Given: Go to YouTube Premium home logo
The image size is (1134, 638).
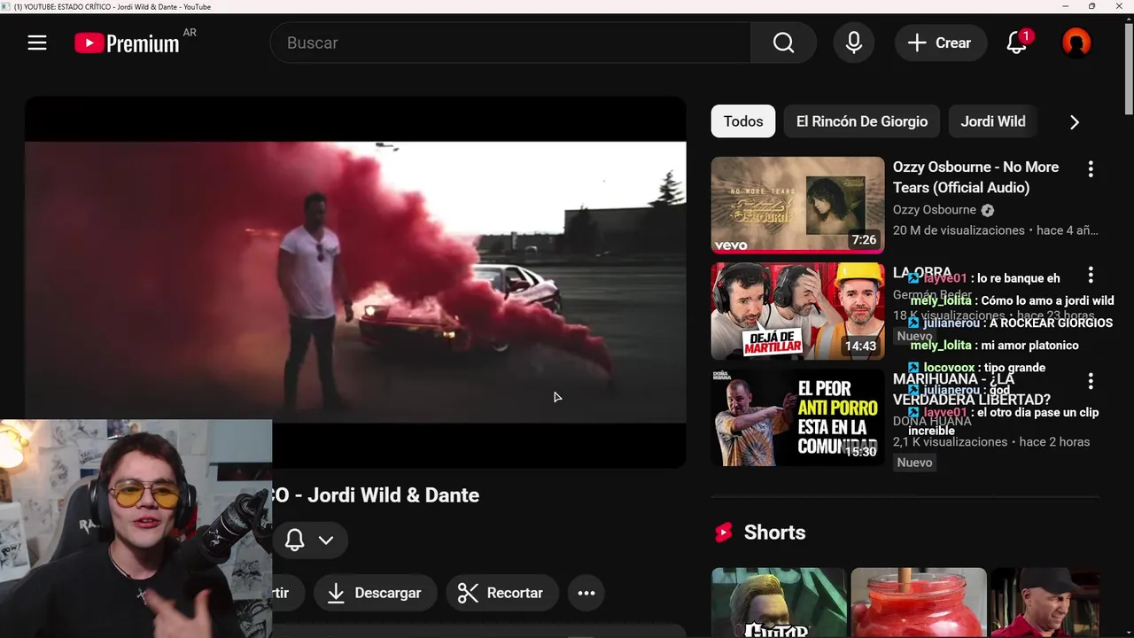Looking at the screenshot, I should coord(127,43).
